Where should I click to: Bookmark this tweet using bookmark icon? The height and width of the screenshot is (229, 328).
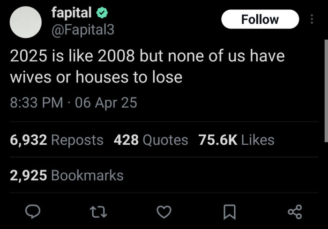click(229, 213)
